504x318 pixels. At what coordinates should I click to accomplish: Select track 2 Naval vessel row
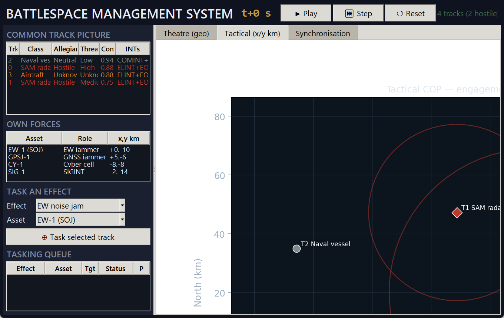(78, 60)
